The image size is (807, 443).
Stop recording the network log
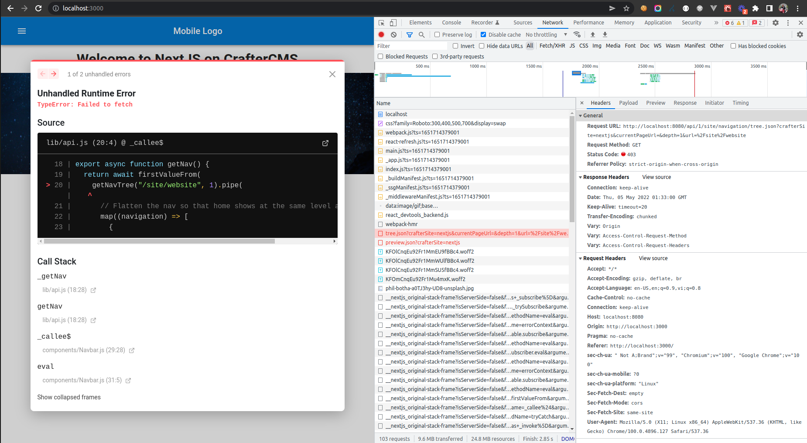coord(381,34)
